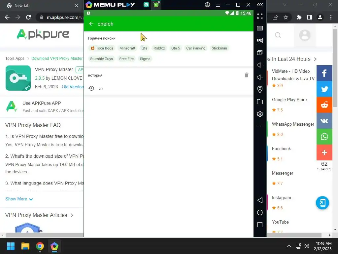The image size is (338, 254).
Task: Open APKPure user avatar
Action: (305, 35)
